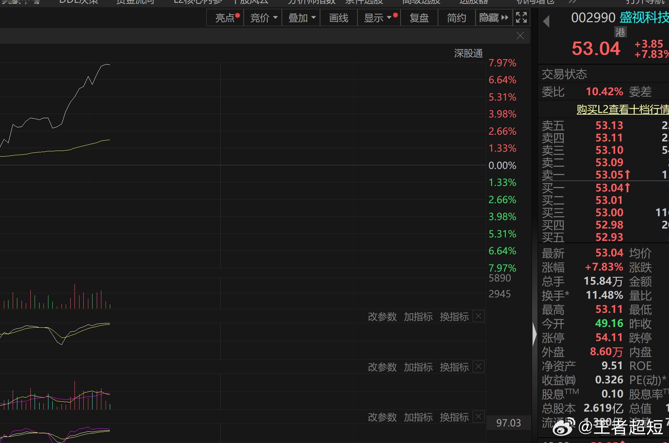
Task: Close the bottom indicator panel
Action: click(x=478, y=417)
